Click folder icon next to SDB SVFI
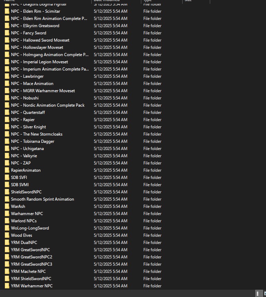Viewport: 266px width, 297px height. (x=7, y=178)
